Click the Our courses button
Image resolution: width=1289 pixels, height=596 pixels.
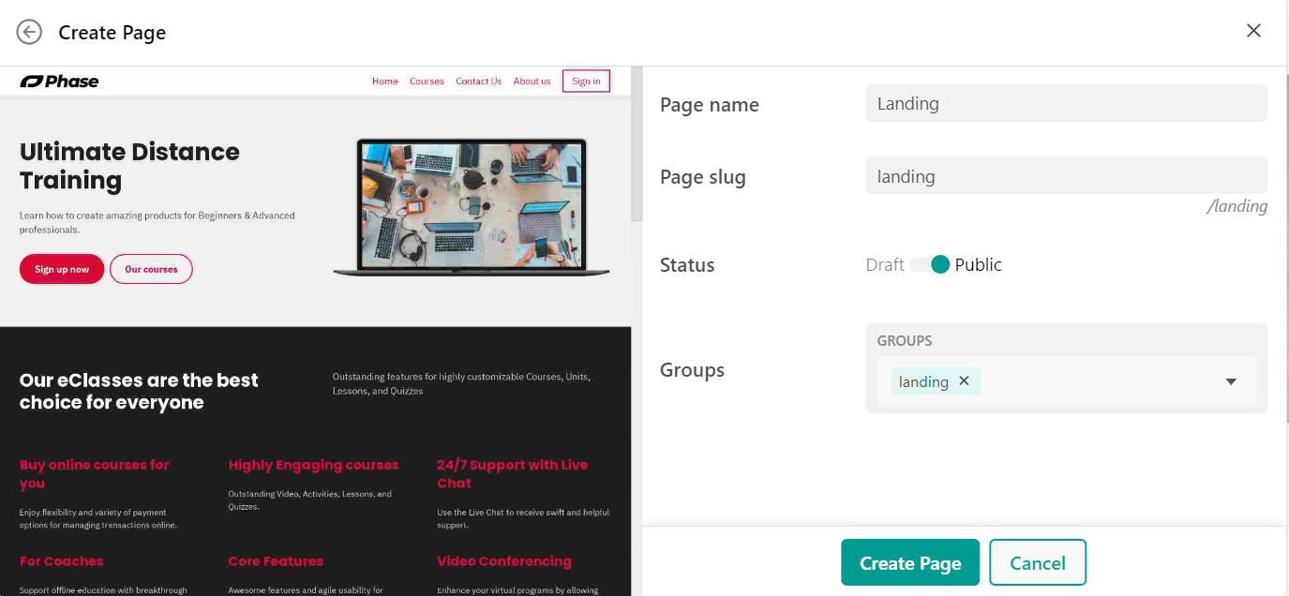point(151,269)
